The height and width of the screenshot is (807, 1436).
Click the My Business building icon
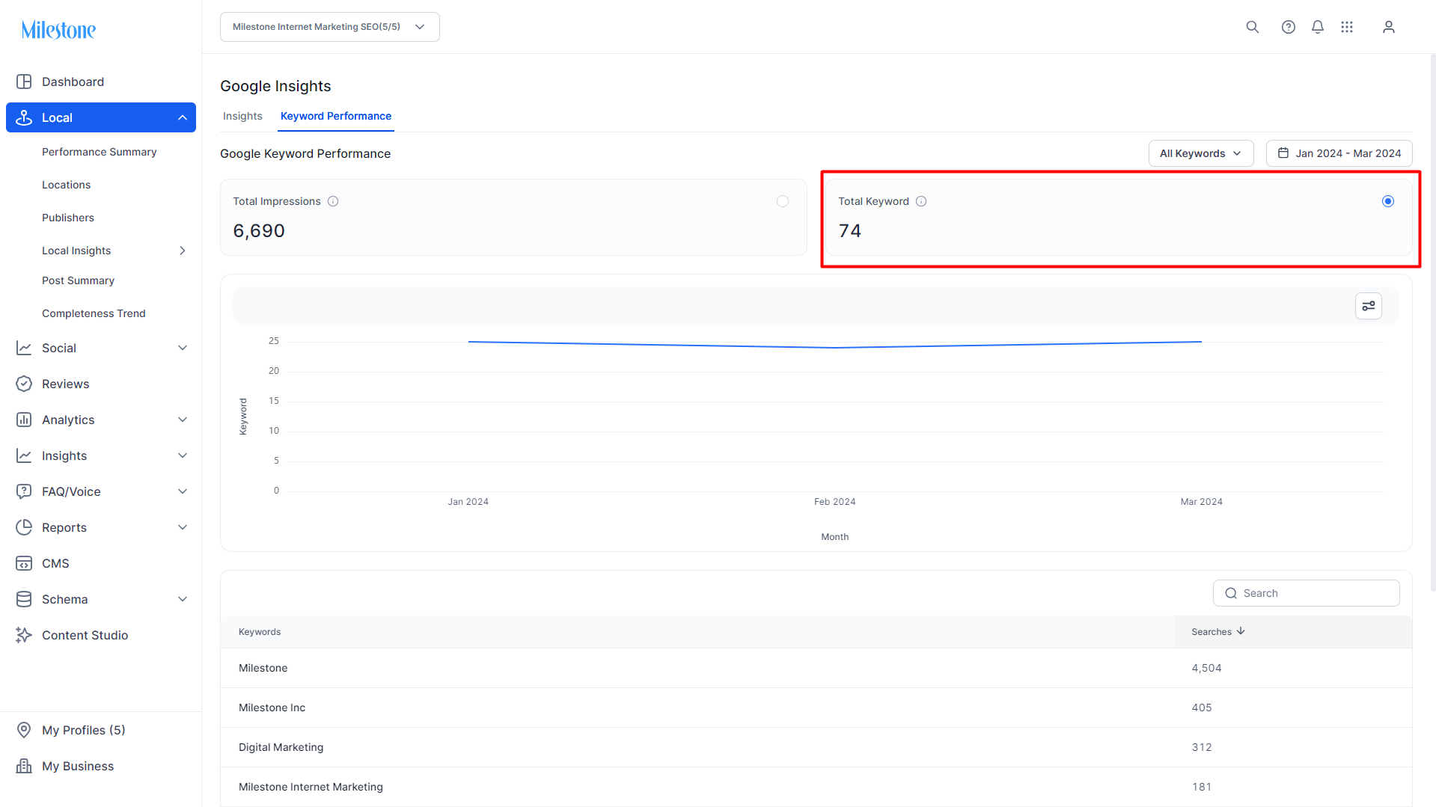click(x=24, y=766)
